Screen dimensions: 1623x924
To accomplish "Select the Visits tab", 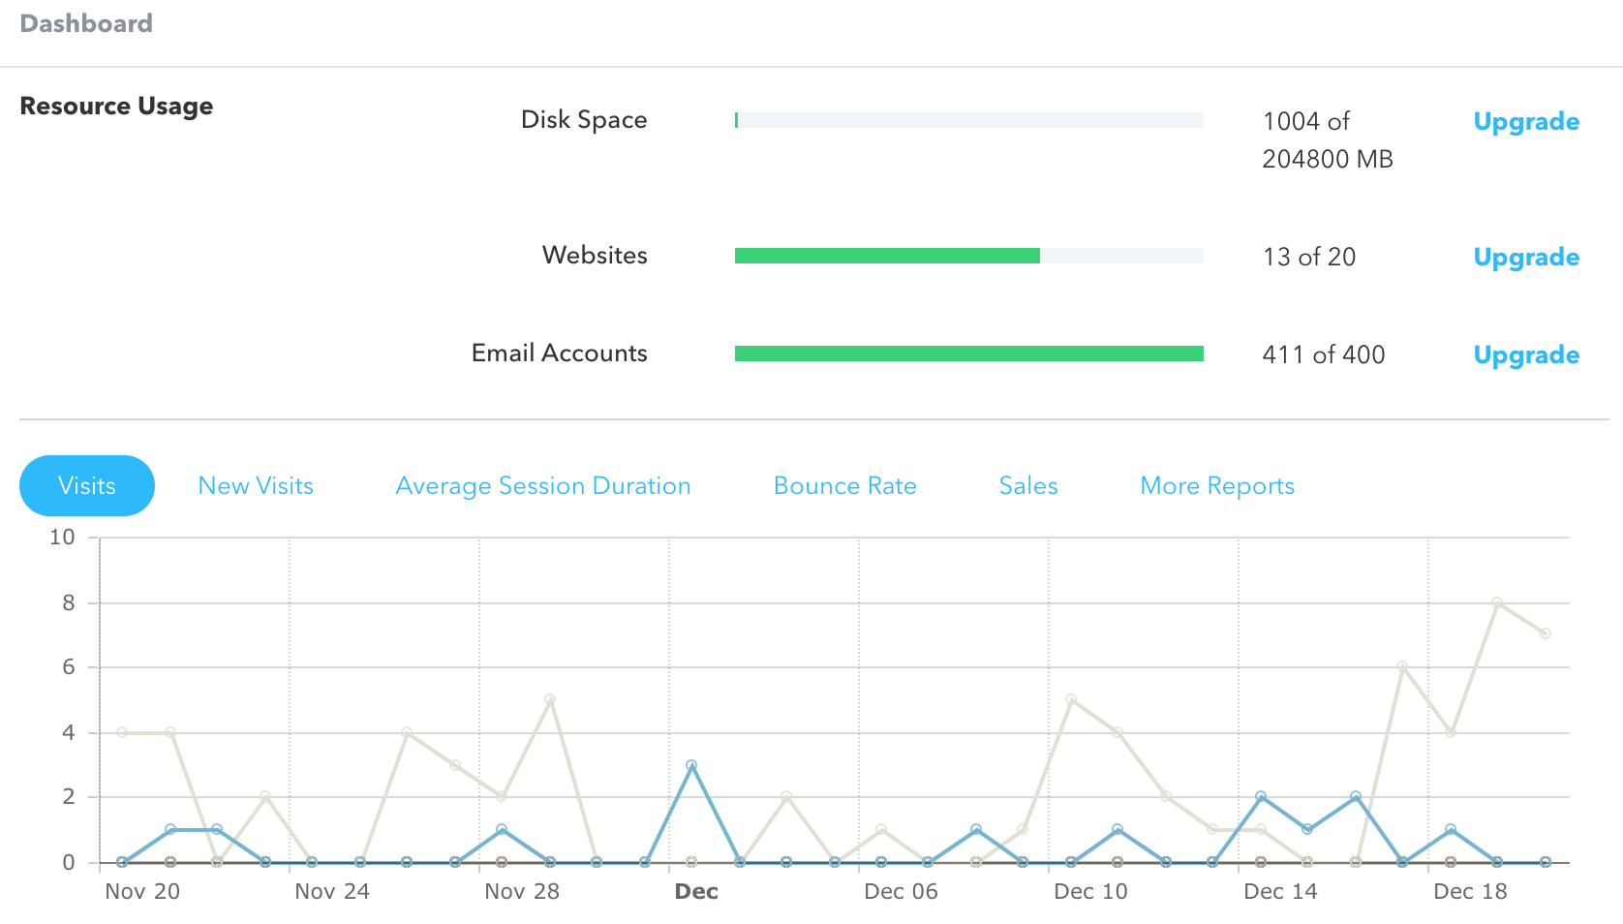I will [x=87, y=485].
